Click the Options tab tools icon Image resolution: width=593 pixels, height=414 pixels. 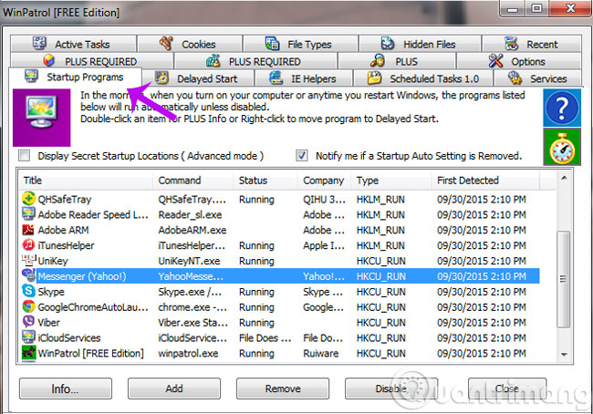(495, 61)
